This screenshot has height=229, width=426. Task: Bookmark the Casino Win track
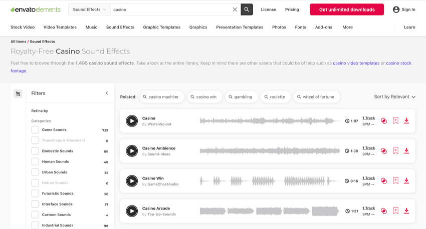395,181
